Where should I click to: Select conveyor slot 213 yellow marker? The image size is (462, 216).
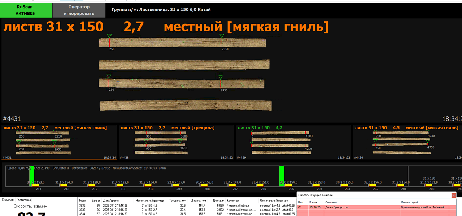(x=64, y=185)
